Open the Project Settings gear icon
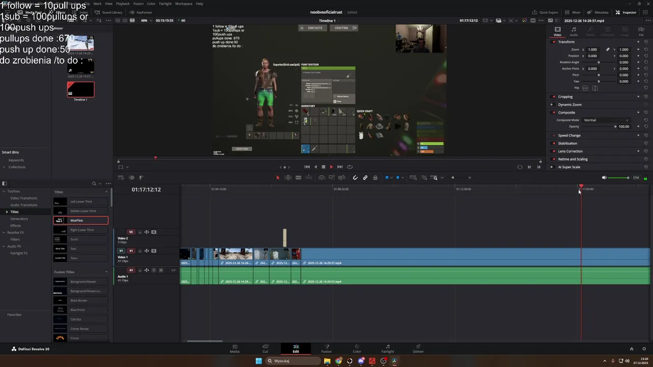The image size is (653, 367). point(644,349)
